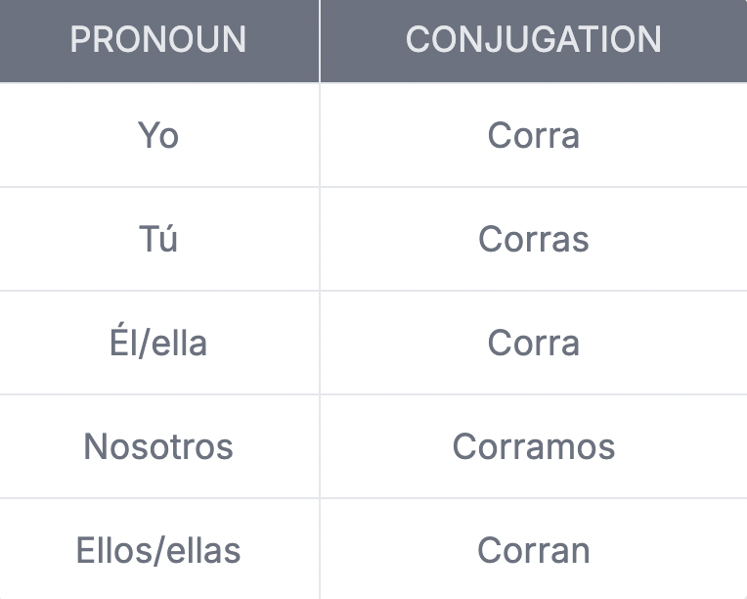
Task: Click the Corran conjugation cell
Action: [x=534, y=549]
